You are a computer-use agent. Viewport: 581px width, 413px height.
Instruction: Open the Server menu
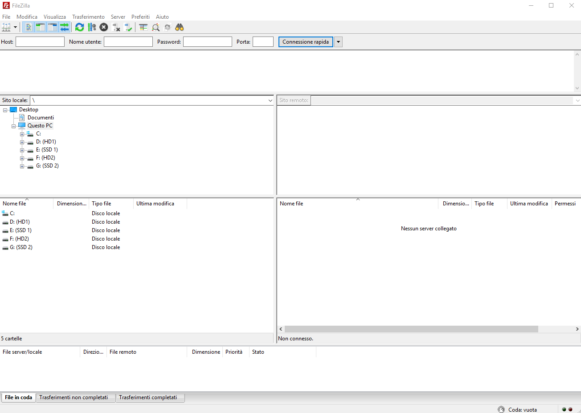118,17
